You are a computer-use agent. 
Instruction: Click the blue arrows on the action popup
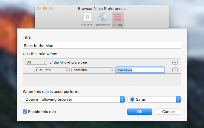click(x=122, y=100)
